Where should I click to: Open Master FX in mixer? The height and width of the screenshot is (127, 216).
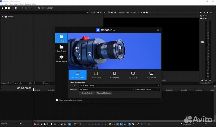coord(201,18)
